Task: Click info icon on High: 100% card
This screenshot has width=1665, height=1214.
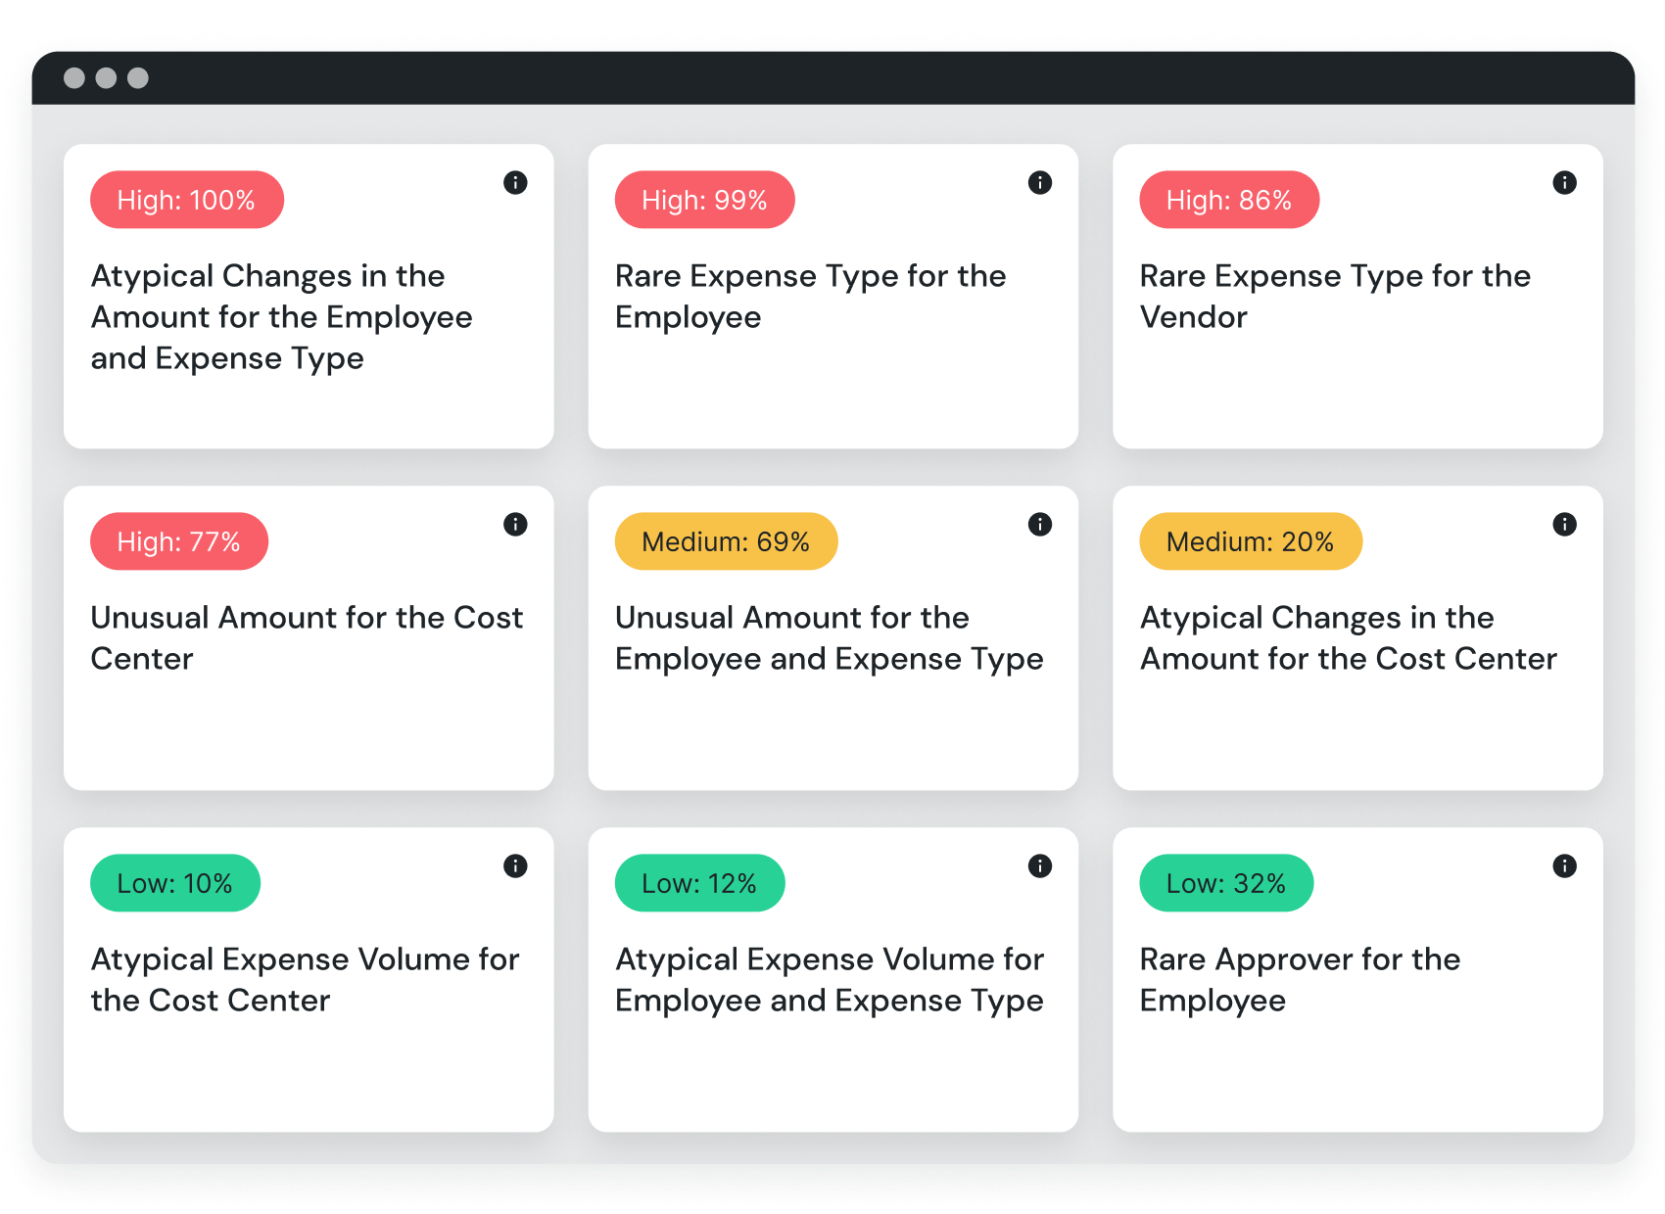Action: [515, 182]
